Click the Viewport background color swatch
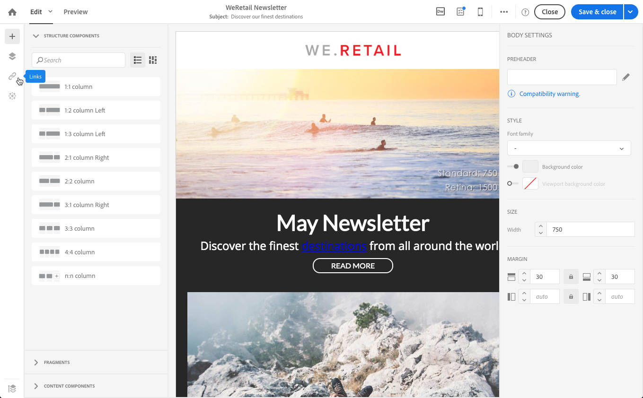The height and width of the screenshot is (398, 643). tap(530, 183)
